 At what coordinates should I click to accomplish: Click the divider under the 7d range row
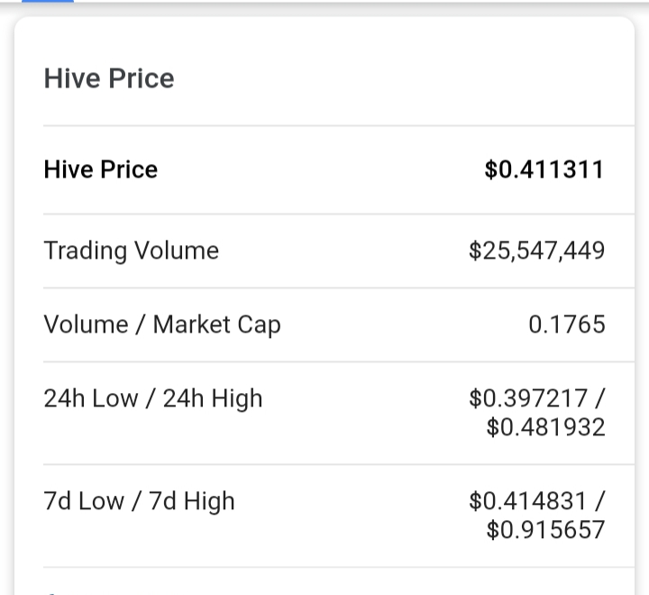click(x=324, y=567)
